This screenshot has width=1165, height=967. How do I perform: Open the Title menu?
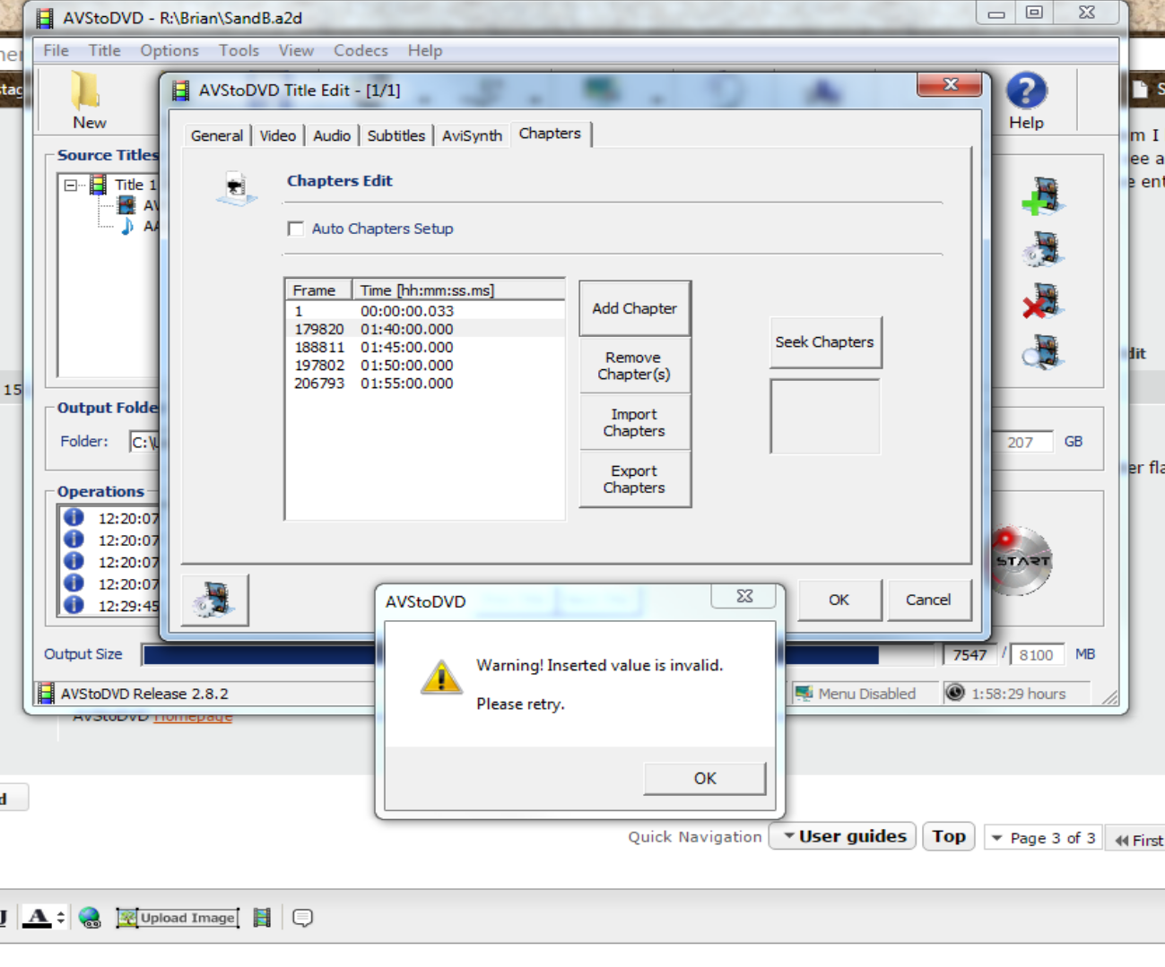point(104,51)
